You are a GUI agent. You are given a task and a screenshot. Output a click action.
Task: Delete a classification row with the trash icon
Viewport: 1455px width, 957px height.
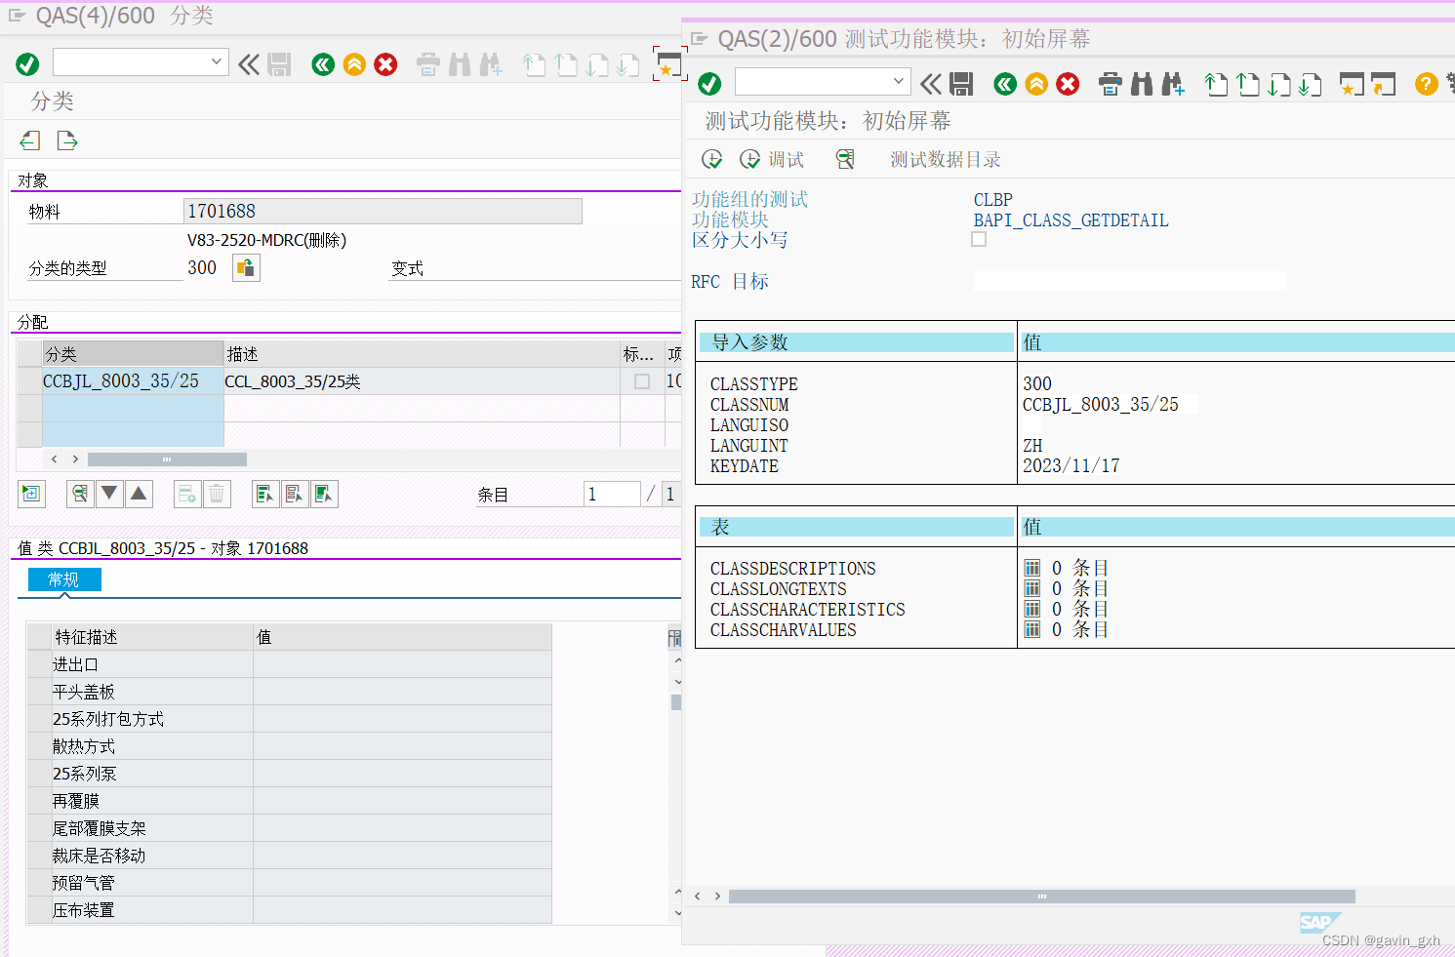217,494
